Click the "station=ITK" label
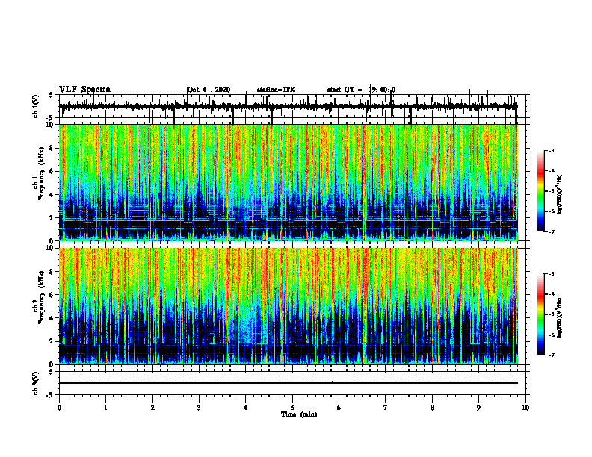 click(276, 90)
